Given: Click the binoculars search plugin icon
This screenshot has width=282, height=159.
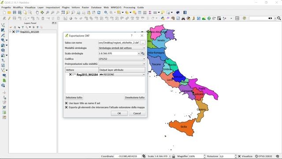Looking at the screenshot, I should (183, 18).
